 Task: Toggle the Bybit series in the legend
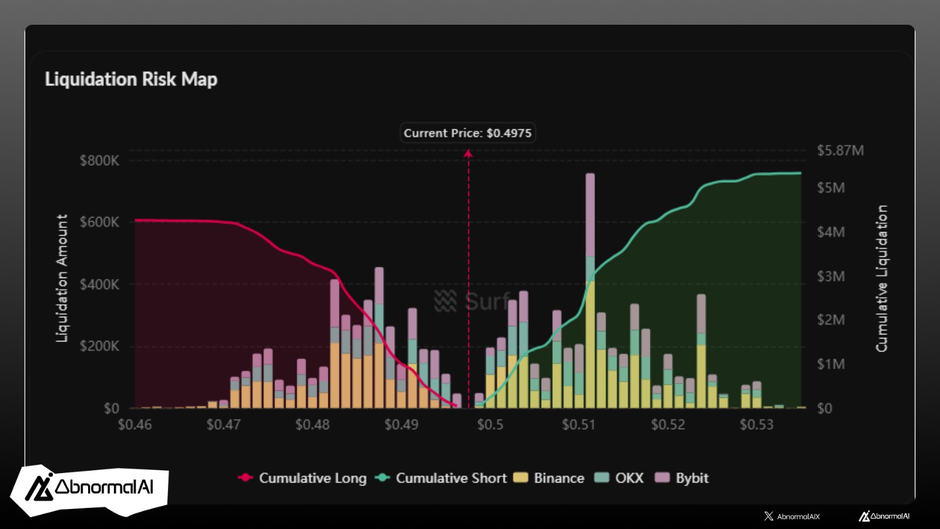(x=691, y=478)
